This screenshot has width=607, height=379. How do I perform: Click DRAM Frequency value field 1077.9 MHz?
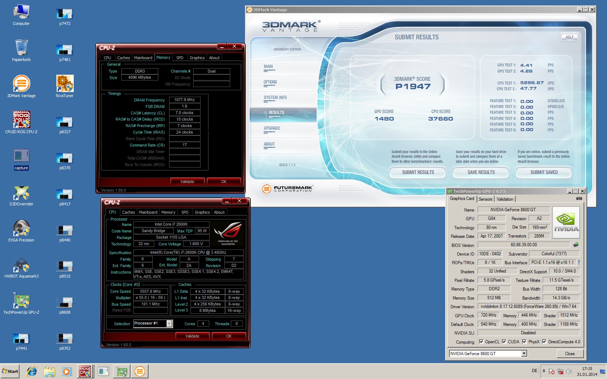tap(184, 100)
